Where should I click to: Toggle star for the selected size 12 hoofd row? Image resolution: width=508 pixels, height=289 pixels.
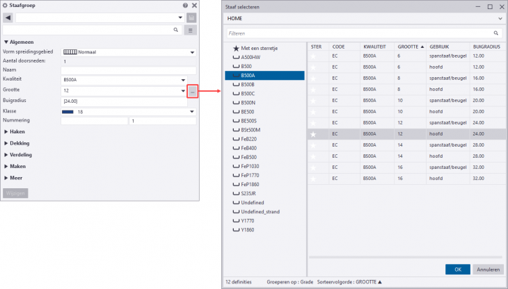tap(315, 134)
